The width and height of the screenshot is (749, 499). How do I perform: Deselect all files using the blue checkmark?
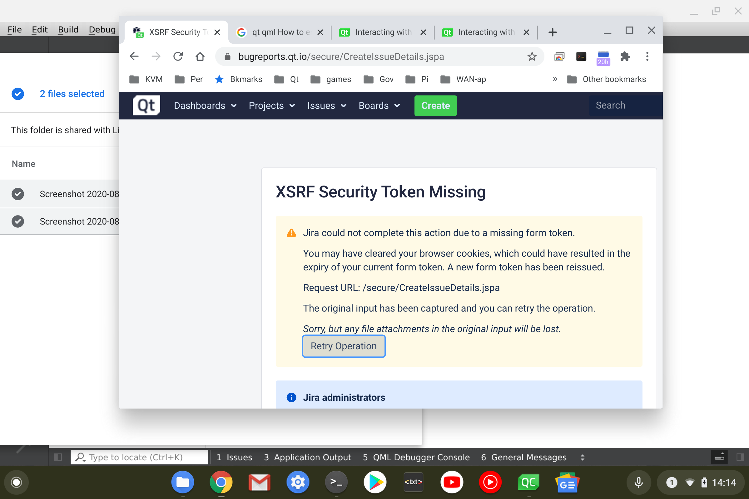pos(18,94)
